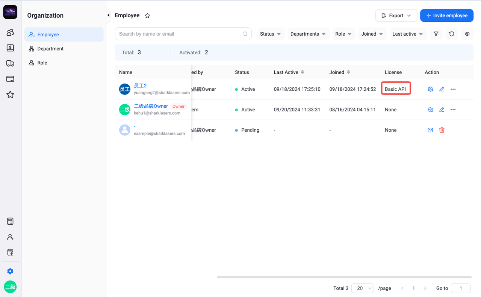Go to previous page arrow
Image resolution: width=481 pixels, height=297 pixels.
click(x=402, y=288)
